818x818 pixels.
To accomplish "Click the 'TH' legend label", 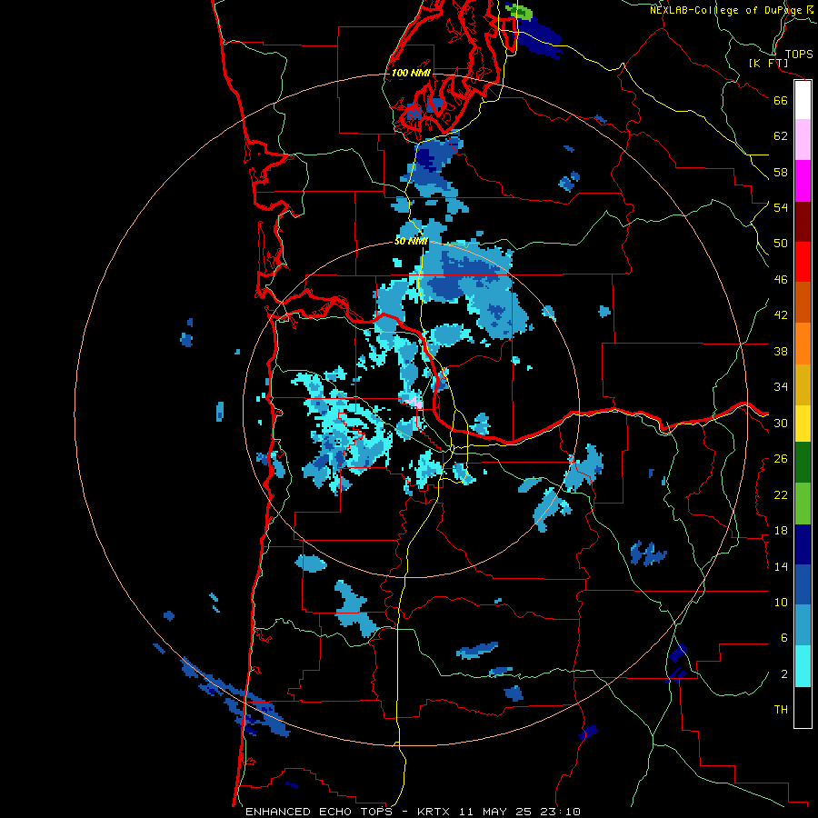I will 781,709.
